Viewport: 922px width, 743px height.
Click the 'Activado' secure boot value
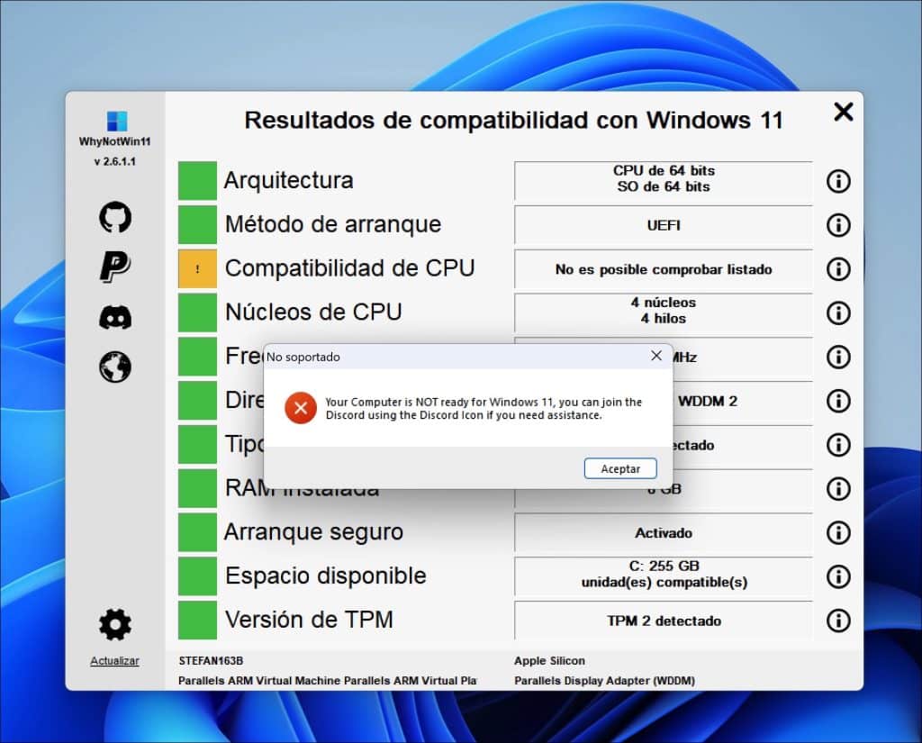[664, 533]
